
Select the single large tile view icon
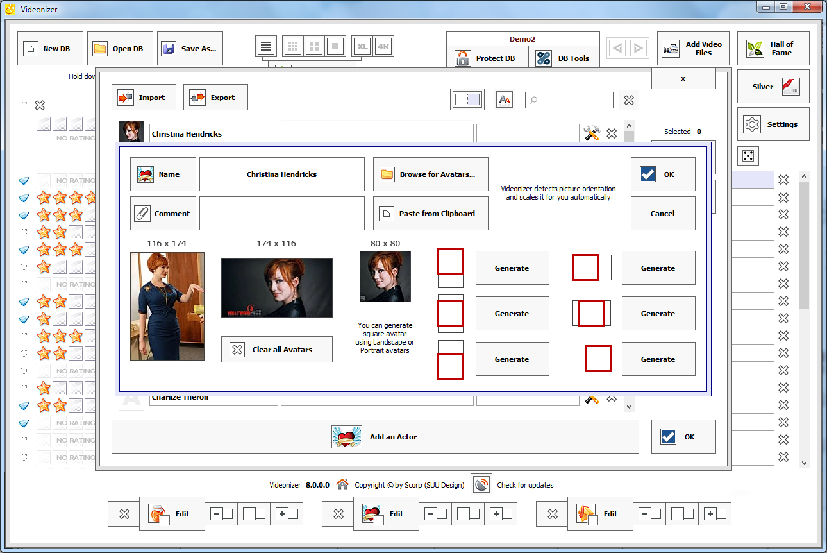[334, 46]
